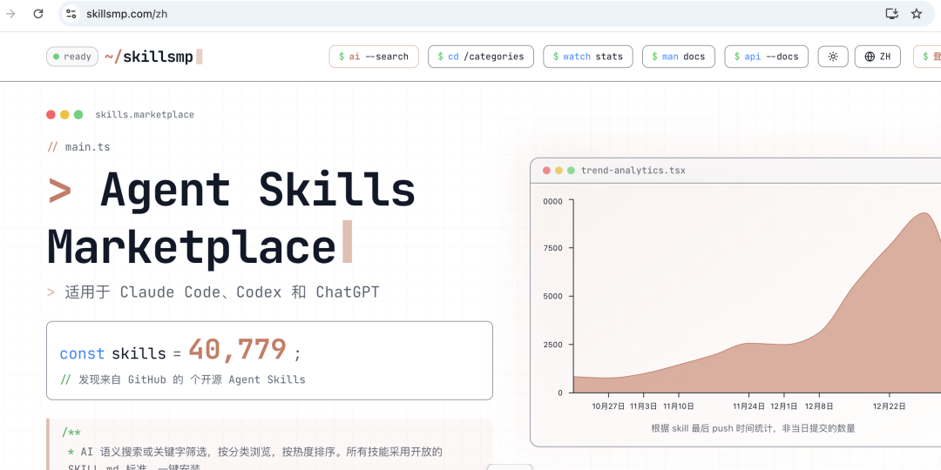This screenshot has height=470, width=941.
Task: Open site information icon in address bar
Action: pyautogui.click(x=71, y=14)
